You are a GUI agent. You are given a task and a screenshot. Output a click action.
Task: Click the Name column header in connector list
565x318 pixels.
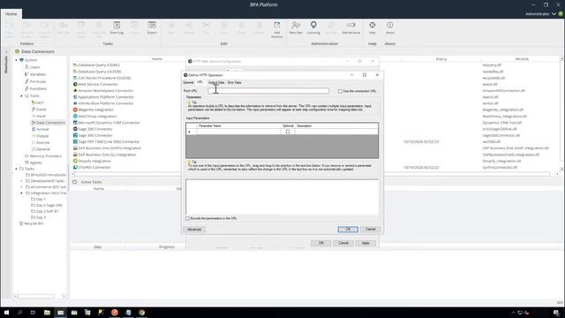157,59
